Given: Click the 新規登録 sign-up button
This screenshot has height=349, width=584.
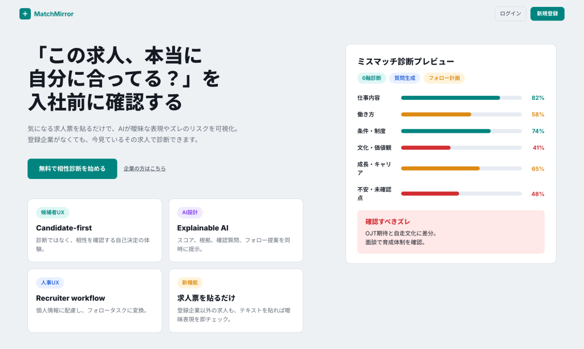Looking at the screenshot, I should 547,14.
